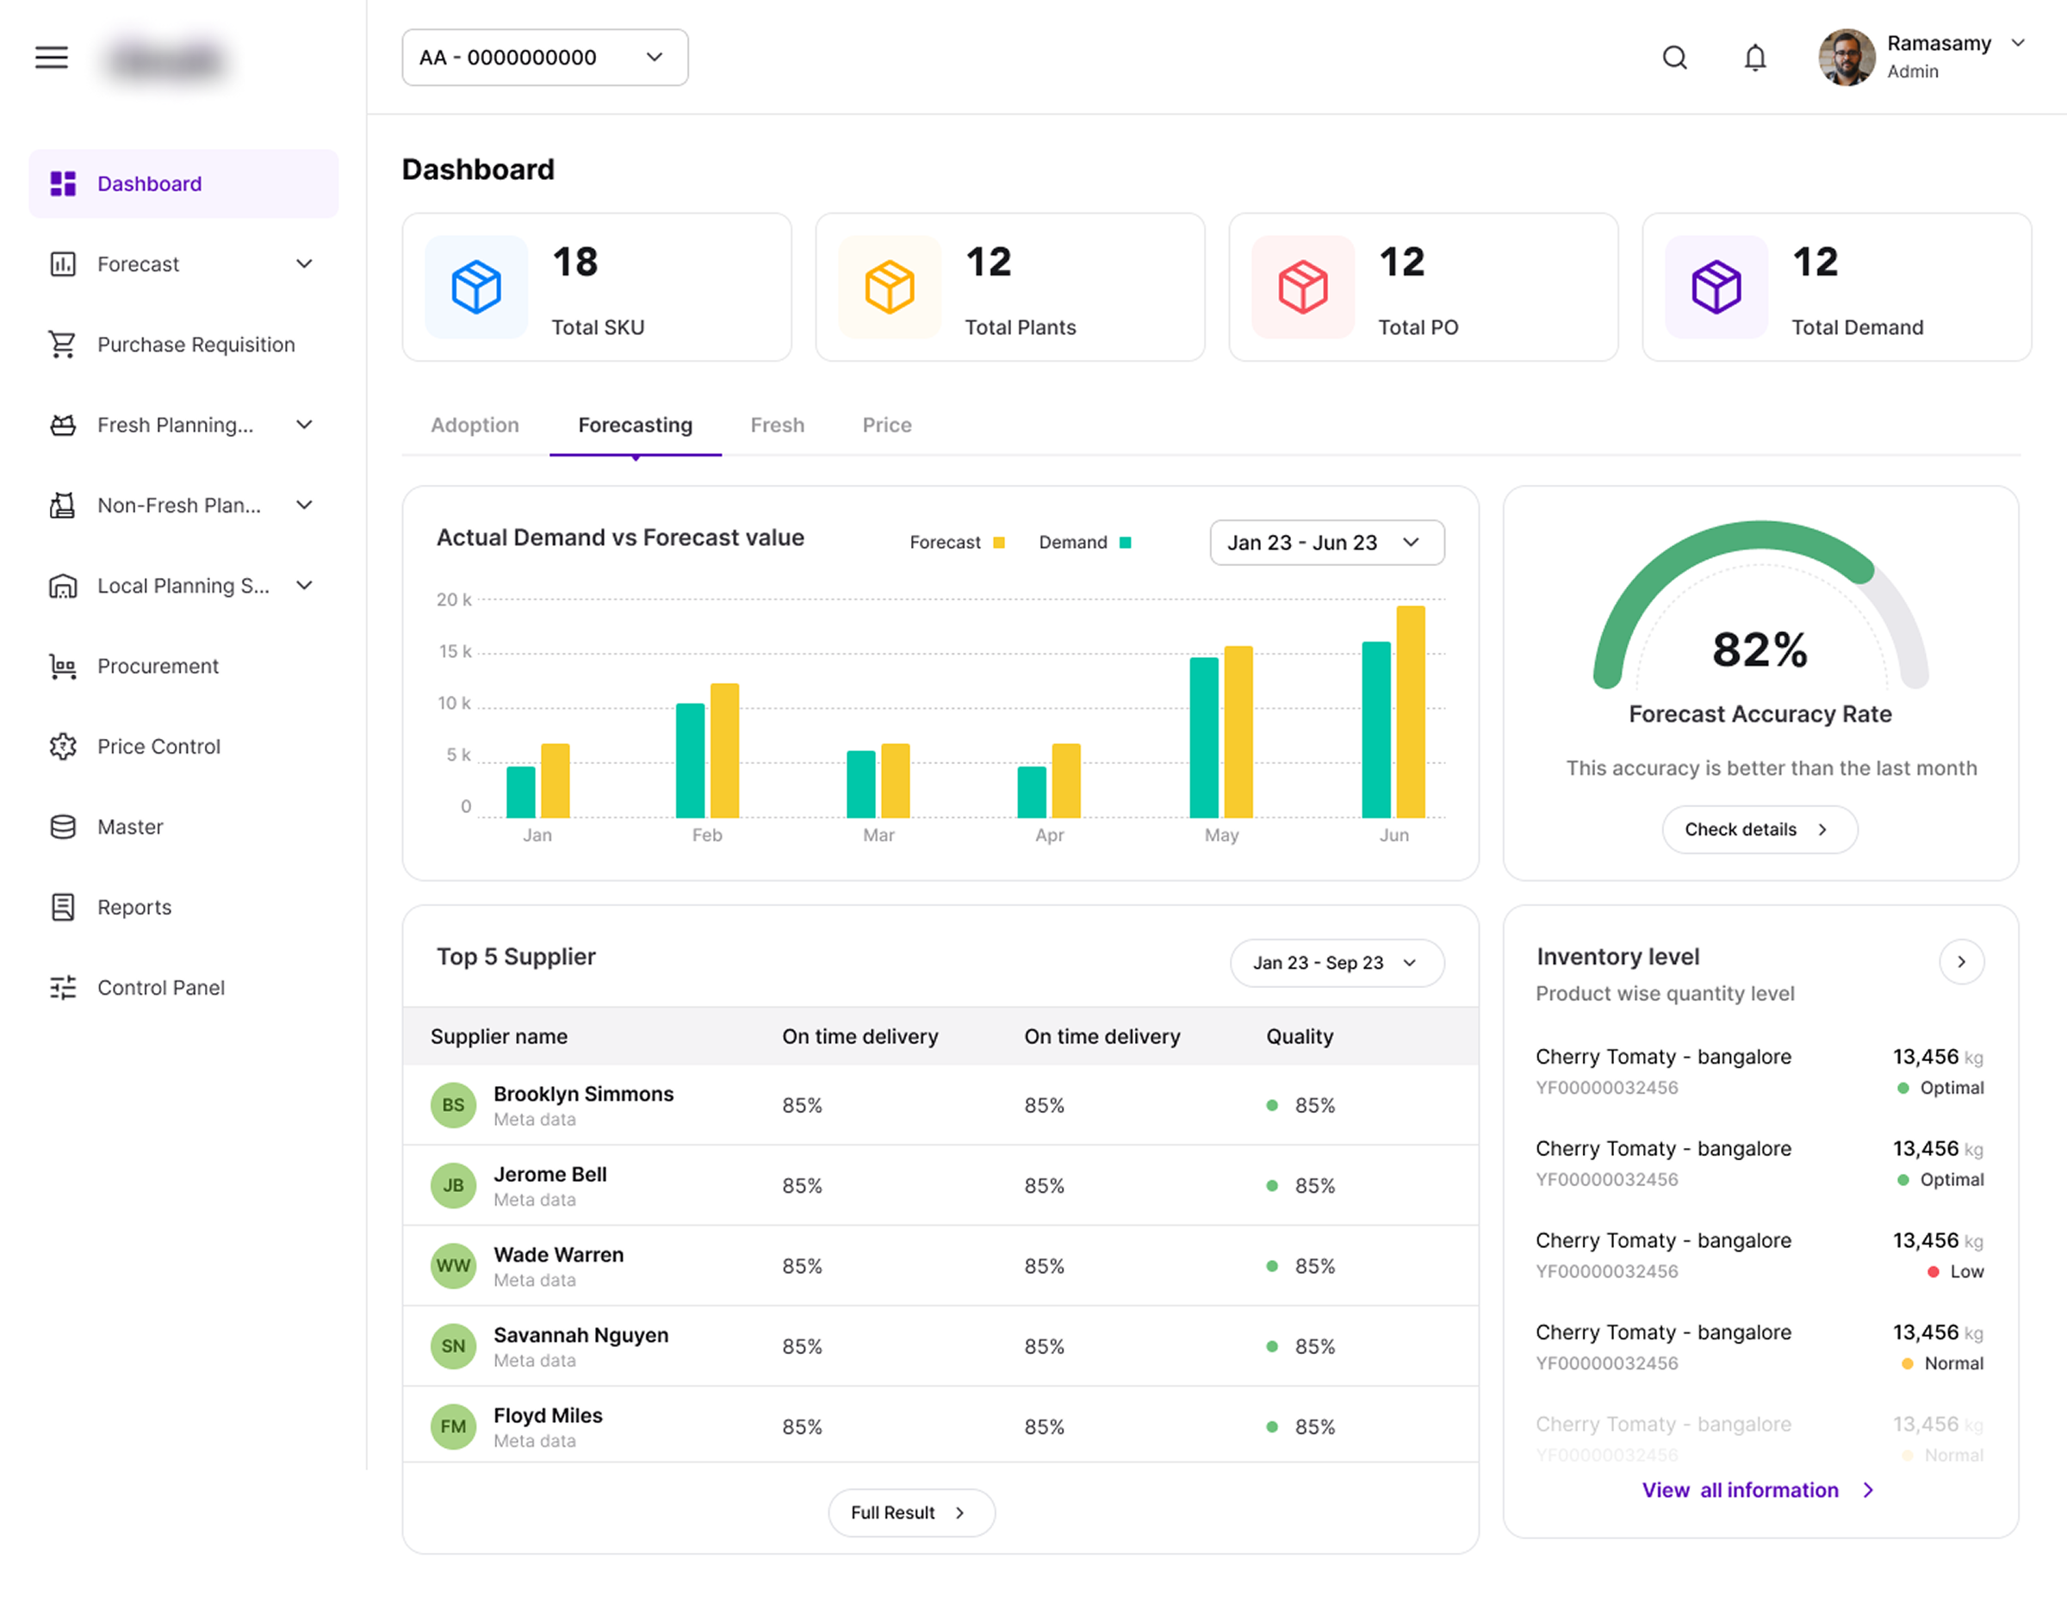Click Jerome Bell JB avatar
The image size is (2067, 1602).
(x=453, y=1184)
